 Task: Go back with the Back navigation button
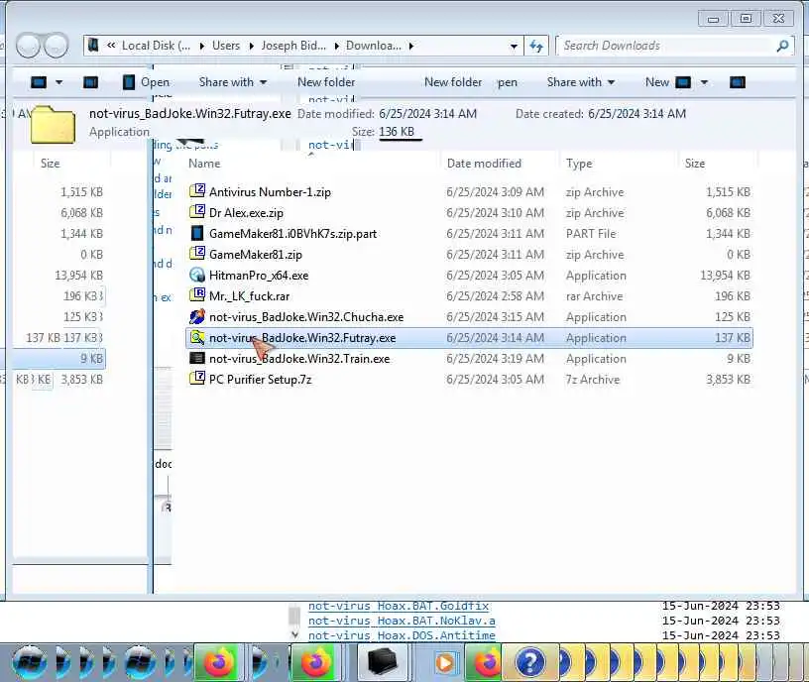28,46
